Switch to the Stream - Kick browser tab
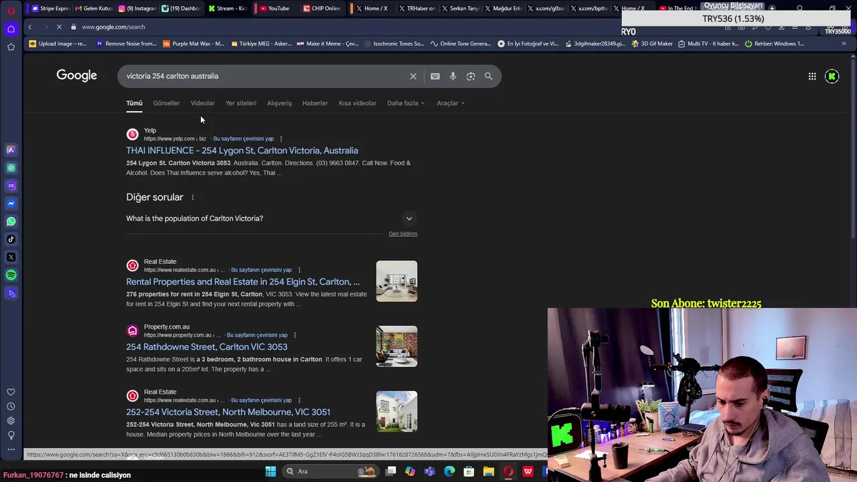Image resolution: width=857 pixels, height=482 pixels. point(228,9)
